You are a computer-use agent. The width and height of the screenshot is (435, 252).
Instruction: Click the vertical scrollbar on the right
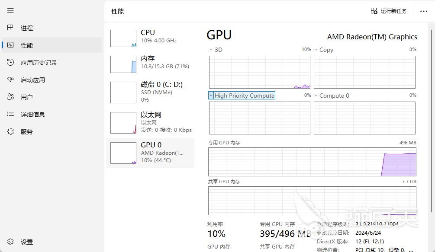point(432,121)
